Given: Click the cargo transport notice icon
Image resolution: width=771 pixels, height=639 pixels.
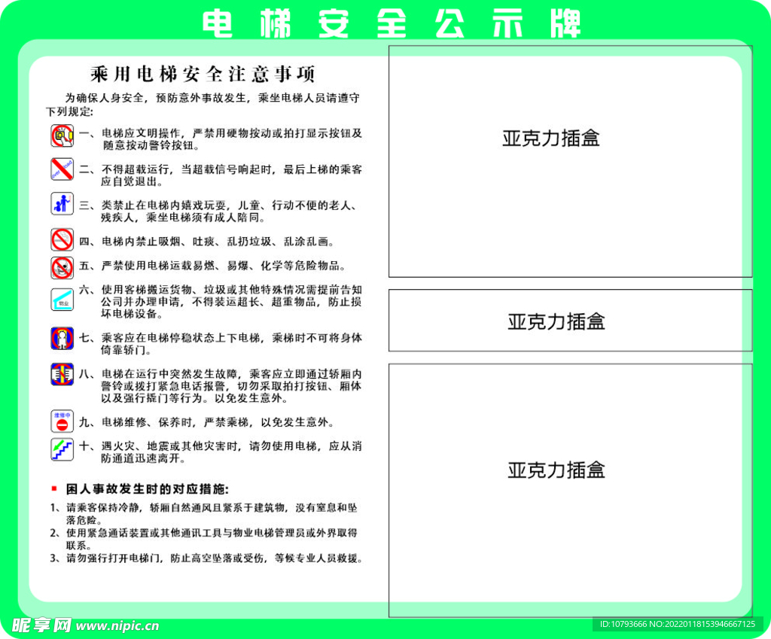Looking at the screenshot, I should pyautogui.click(x=62, y=299).
